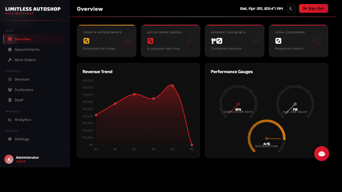Image resolution: width=342 pixels, height=192 pixels.
Task: Click the Administrator name label
Action: [x=28, y=157]
